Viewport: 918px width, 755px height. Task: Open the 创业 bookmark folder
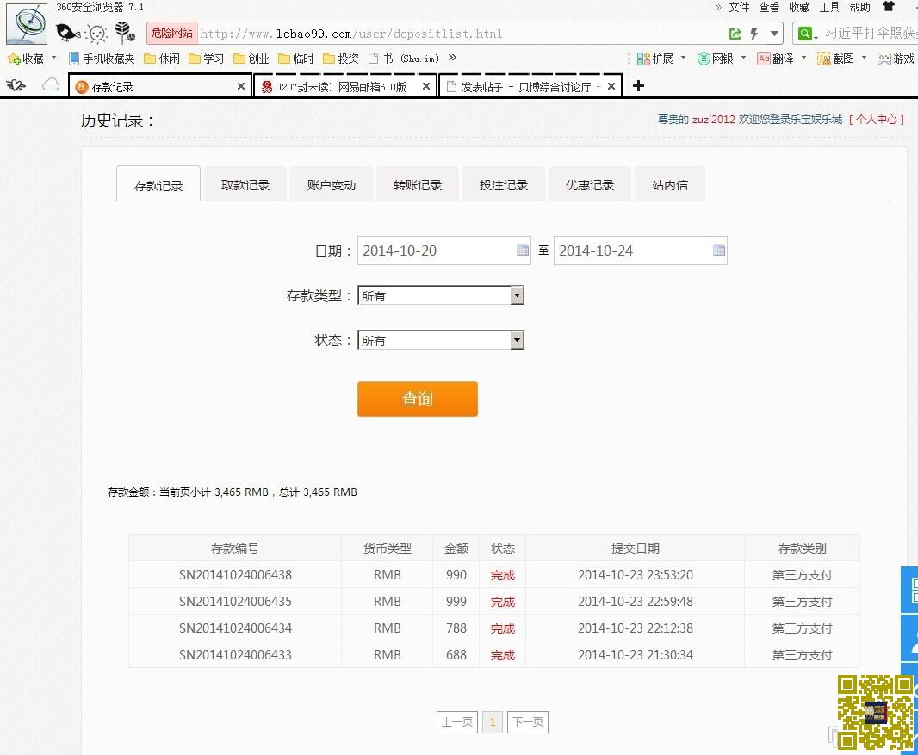point(251,59)
